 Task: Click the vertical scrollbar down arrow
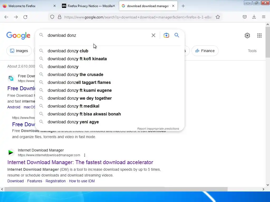pyautogui.click(x=268, y=185)
